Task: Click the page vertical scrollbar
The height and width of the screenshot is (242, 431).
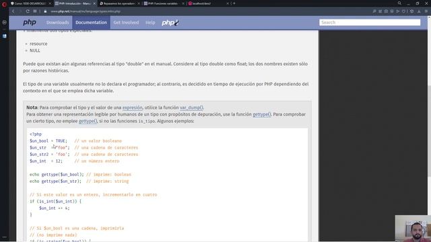Action: coord(429,131)
